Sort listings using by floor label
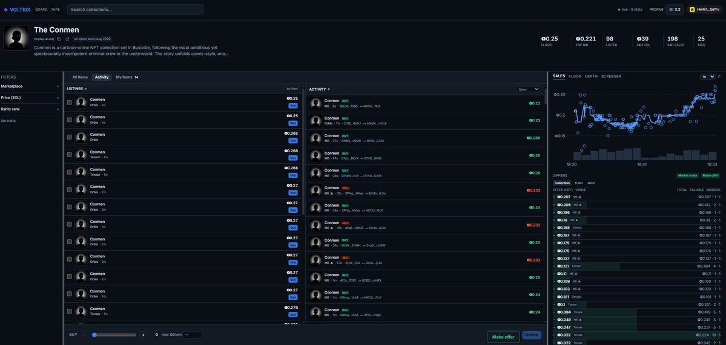Viewport: 726px width, 345px height. click(292, 89)
